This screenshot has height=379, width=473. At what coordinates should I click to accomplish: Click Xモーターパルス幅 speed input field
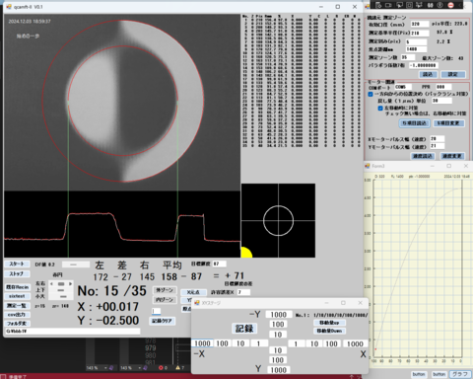pyautogui.click(x=437, y=139)
